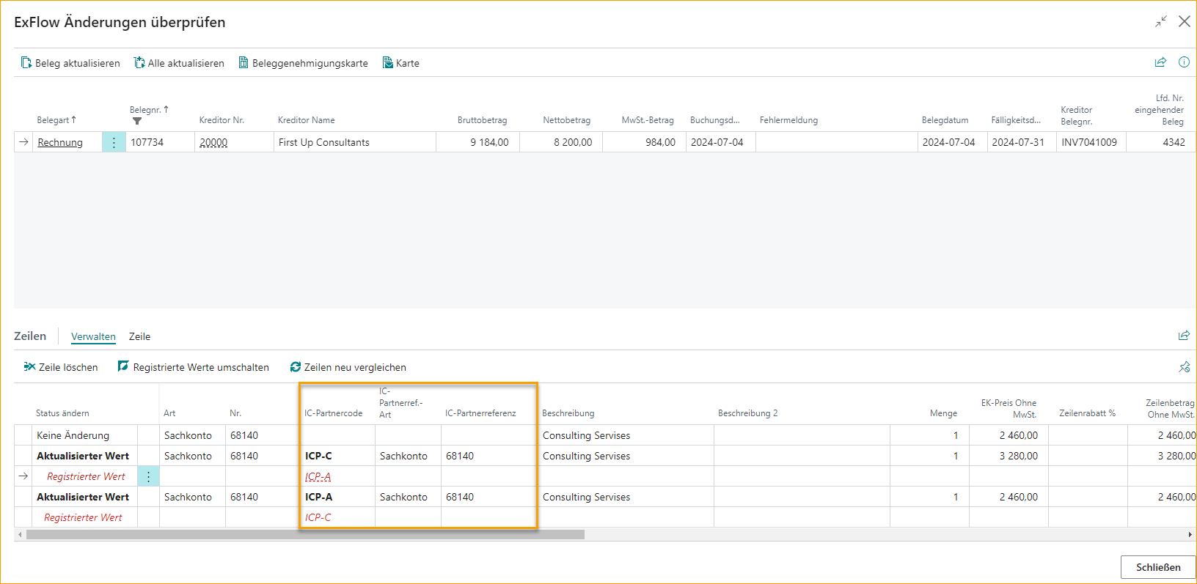Click the Beschreibung column header
The image size is (1197, 584).
568,413
